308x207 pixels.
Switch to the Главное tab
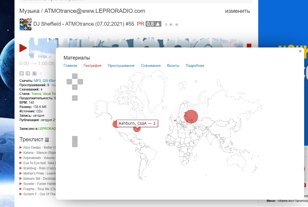click(70, 66)
